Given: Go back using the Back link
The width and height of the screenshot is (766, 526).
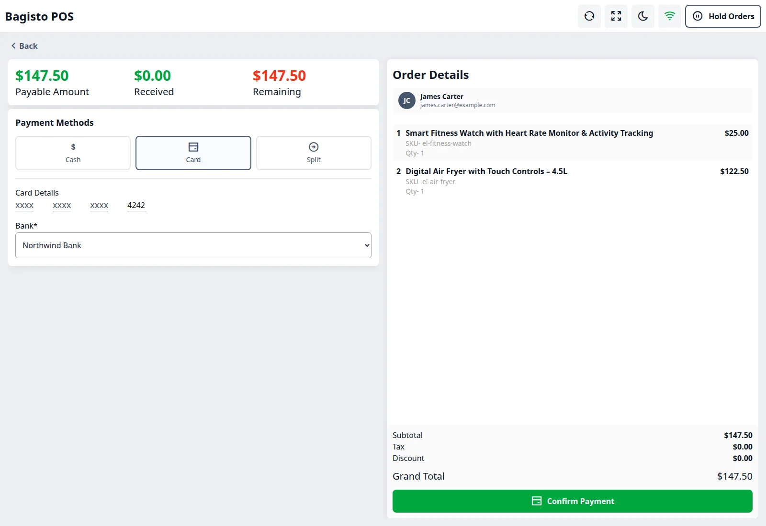Looking at the screenshot, I should pos(24,46).
